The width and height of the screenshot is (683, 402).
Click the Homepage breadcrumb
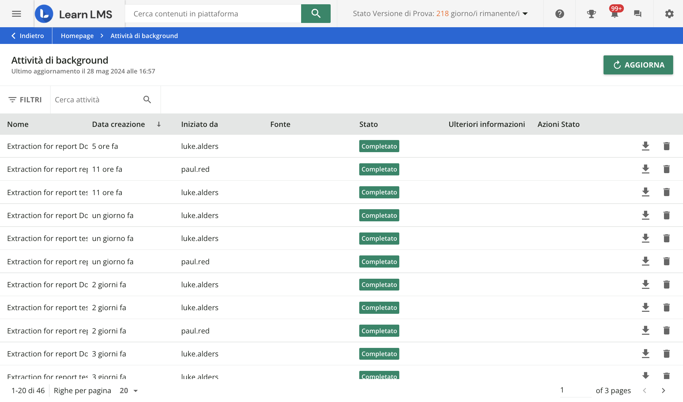pyautogui.click(x=77, y=36)
